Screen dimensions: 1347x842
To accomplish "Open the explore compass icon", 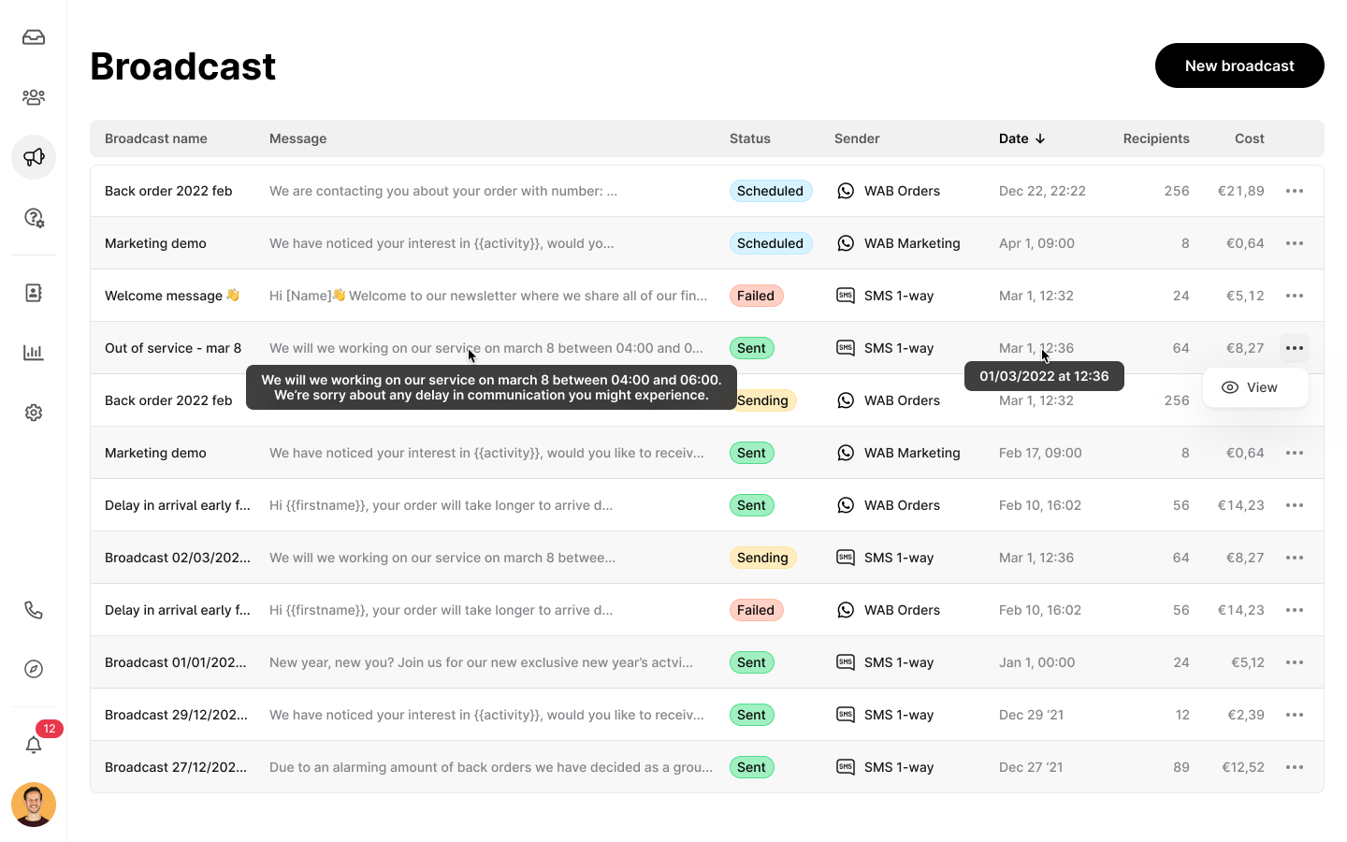I will 34,669.
